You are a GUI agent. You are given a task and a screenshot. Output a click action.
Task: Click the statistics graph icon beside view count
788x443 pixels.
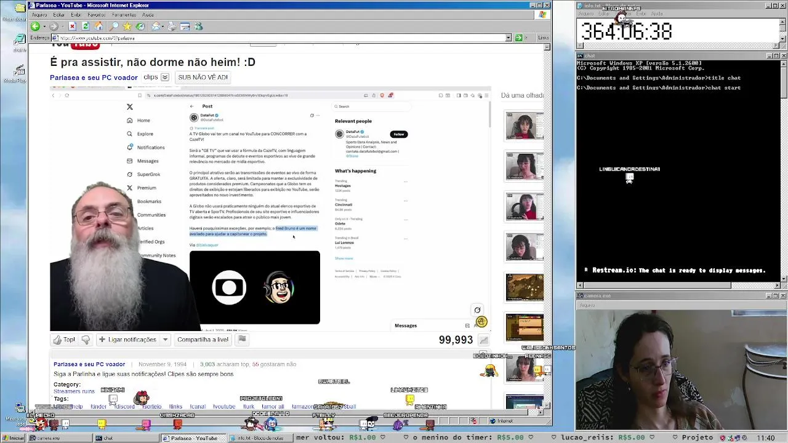pyautogui.click(x=484, y=340)
